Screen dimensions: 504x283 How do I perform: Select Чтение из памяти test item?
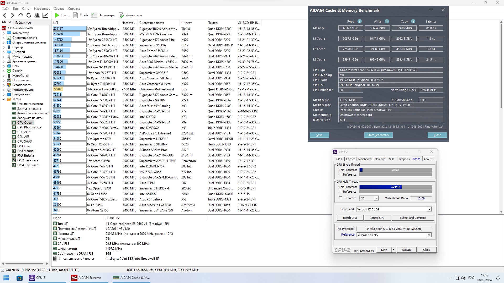pyautogui.click(x=30, y=104)
